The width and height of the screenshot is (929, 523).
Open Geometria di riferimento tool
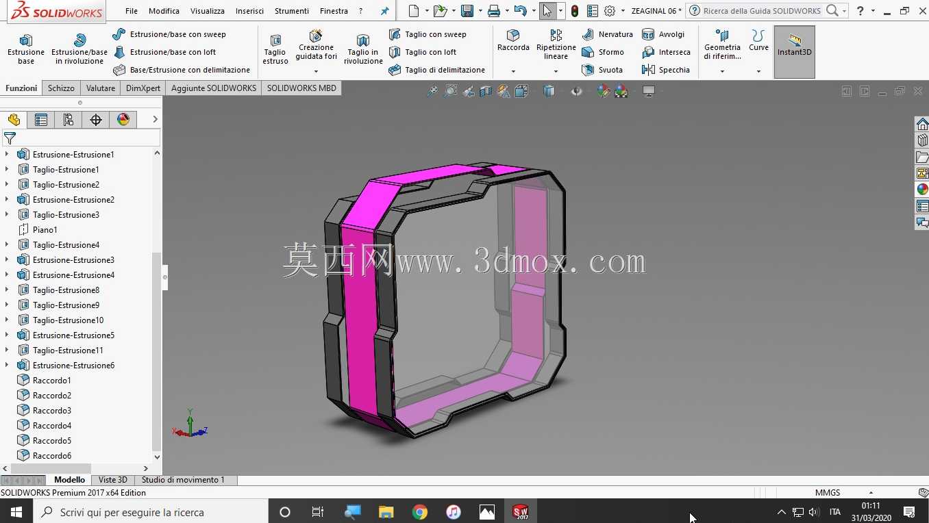coord(722,44)
